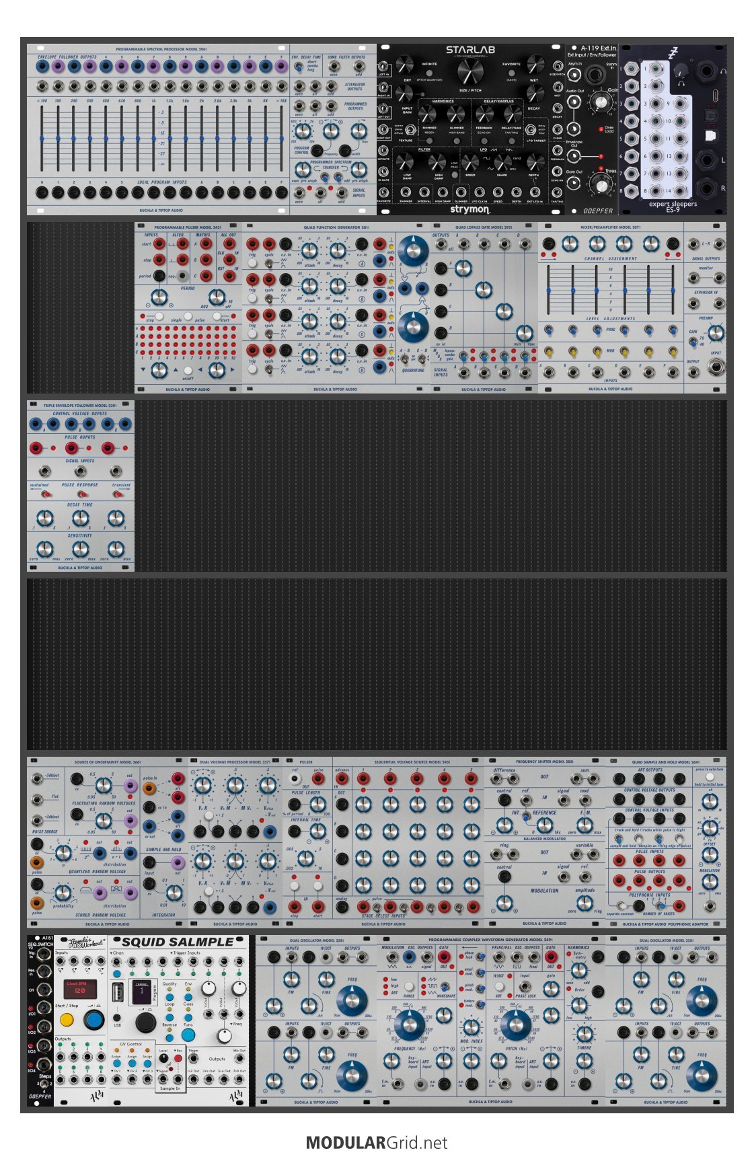Click the LFO Speed knob on Starlab
The height and width of the screenshot is (1157, 754).
click(470, 162)
